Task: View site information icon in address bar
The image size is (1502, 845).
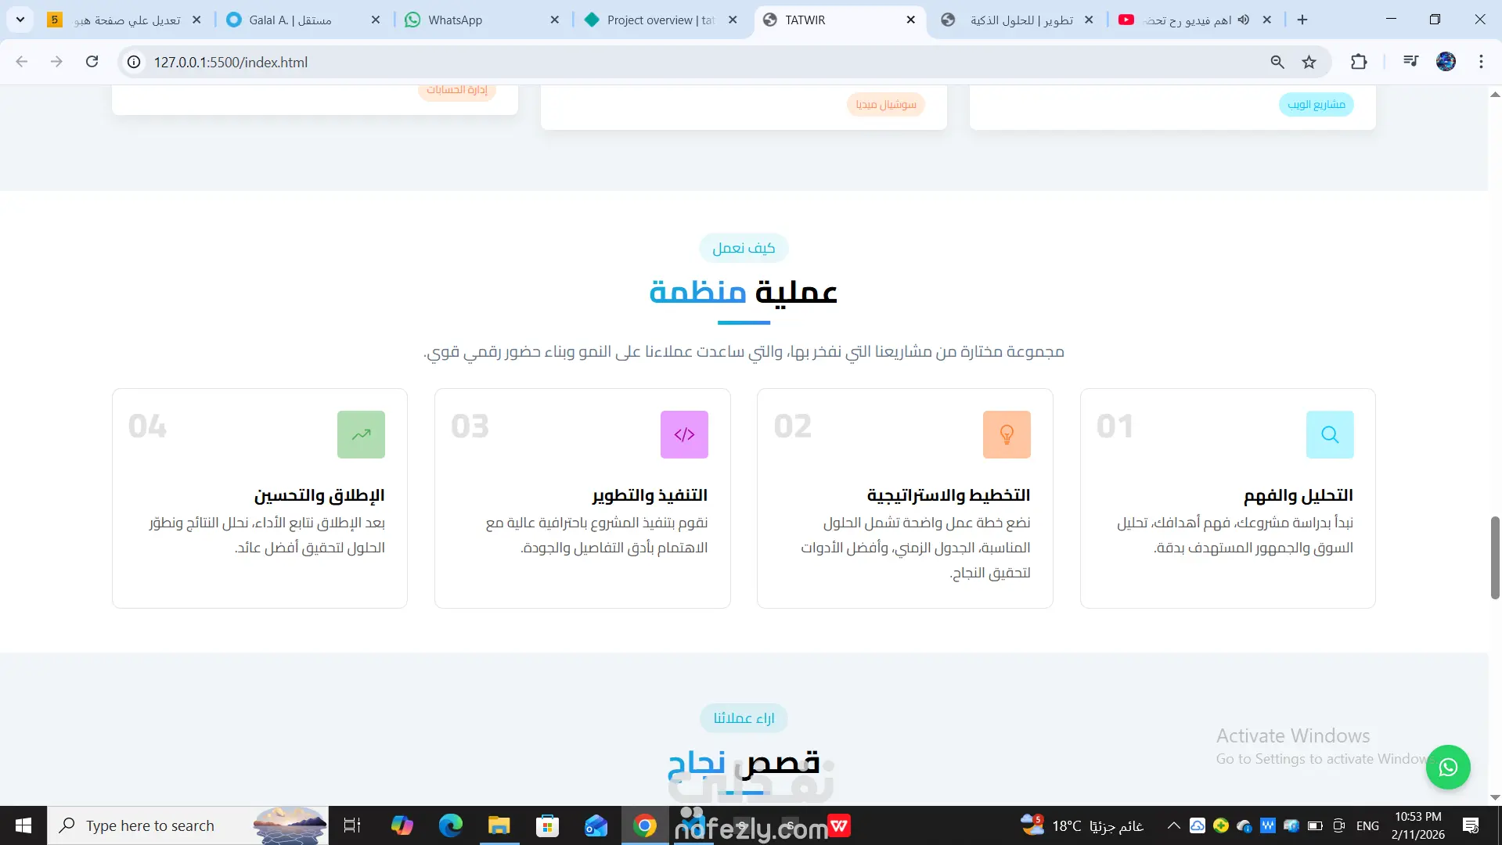Action: coord(135,62)
